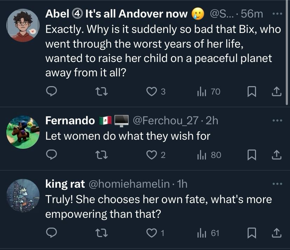
Task: Toggle the bookmark on king rat's tweet
Action: click(251, 234)
